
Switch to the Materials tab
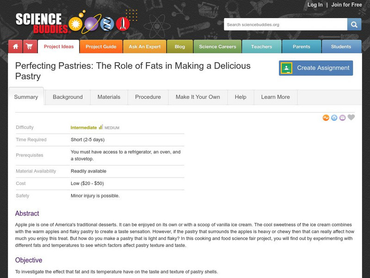(109, 97)
